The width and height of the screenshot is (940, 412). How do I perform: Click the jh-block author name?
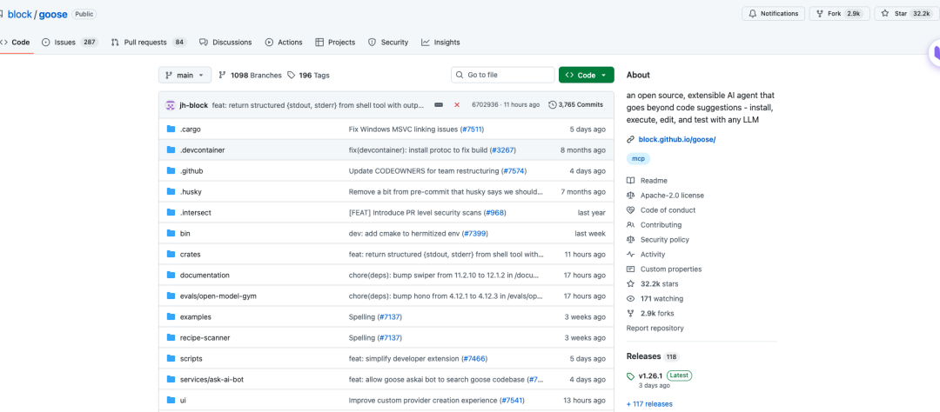[x=193, y=105]
